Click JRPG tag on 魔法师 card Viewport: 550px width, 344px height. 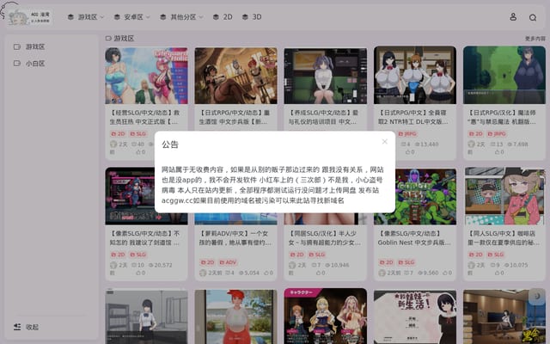[x=497, y=134]
